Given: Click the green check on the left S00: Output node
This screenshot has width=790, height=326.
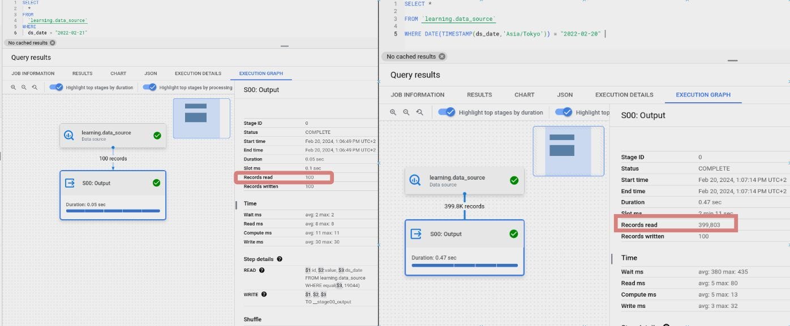Looking at the screenshot, I should point(157,183).
